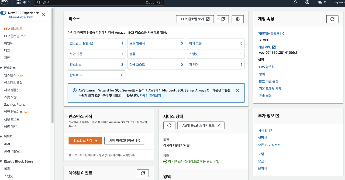Viewport: 345px width, 180px height.
Task: Click the info icon in the banner
Action: [x=75, y=90]
